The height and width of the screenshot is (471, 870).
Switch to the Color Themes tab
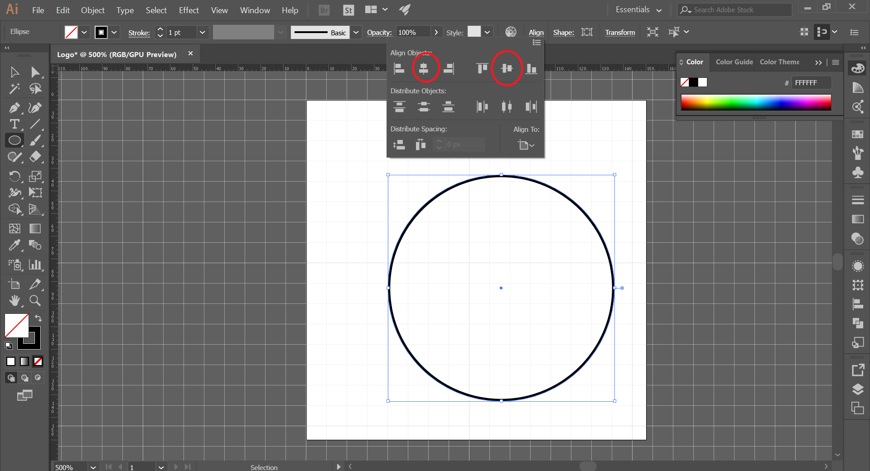pyautogui.click(x=779, y=62)
